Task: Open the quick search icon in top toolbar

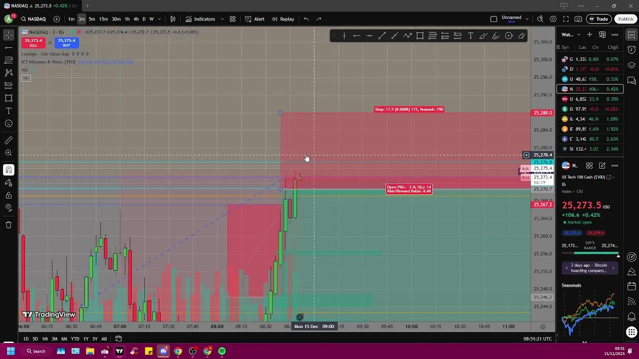Action: (x=540, y=19)
